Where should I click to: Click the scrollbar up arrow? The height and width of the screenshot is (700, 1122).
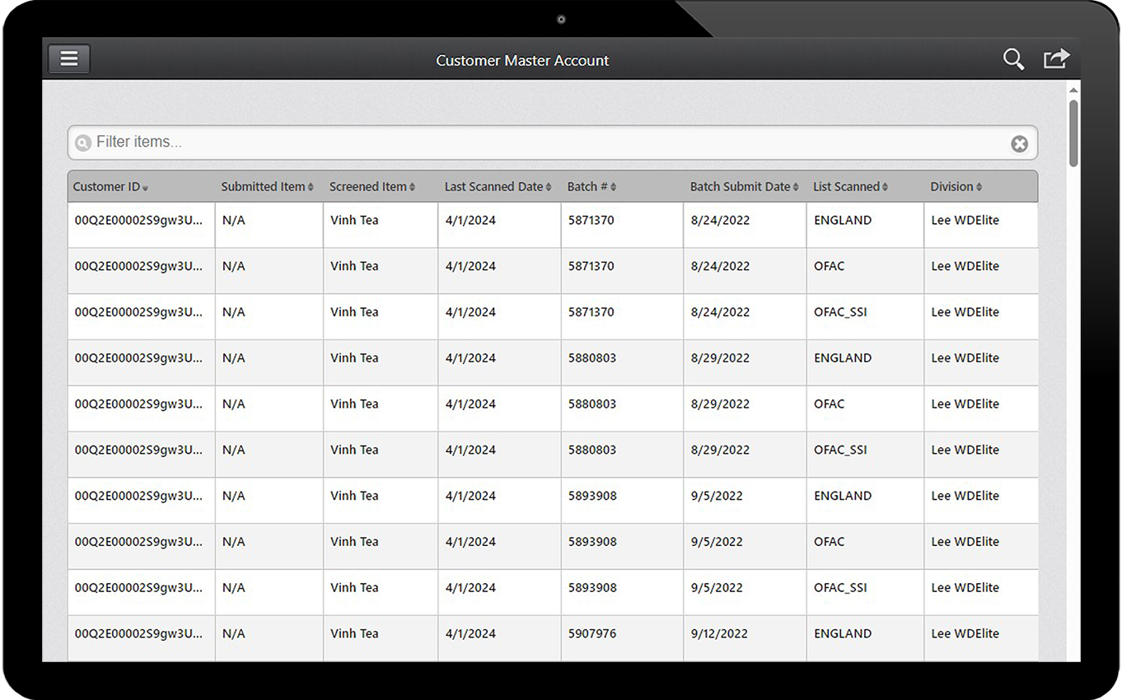[x=1073, y=89]
